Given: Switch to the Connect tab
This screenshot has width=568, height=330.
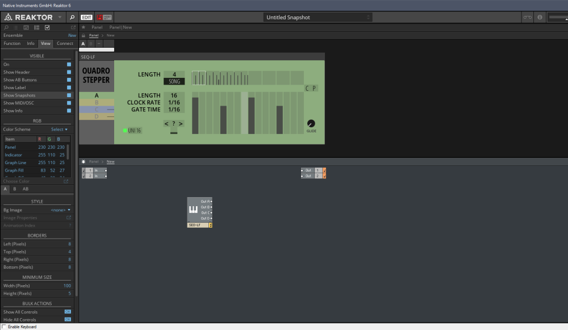Looking at the screenshot, I should tap(65, 44).
